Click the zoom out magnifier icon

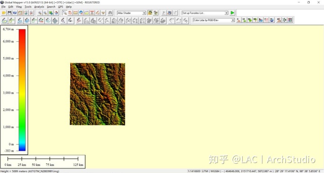point(45,13)
